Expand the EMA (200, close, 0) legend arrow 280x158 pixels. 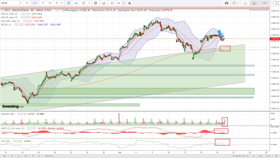point(21,21)
